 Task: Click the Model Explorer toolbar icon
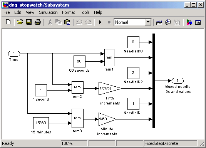coord(198,22)
